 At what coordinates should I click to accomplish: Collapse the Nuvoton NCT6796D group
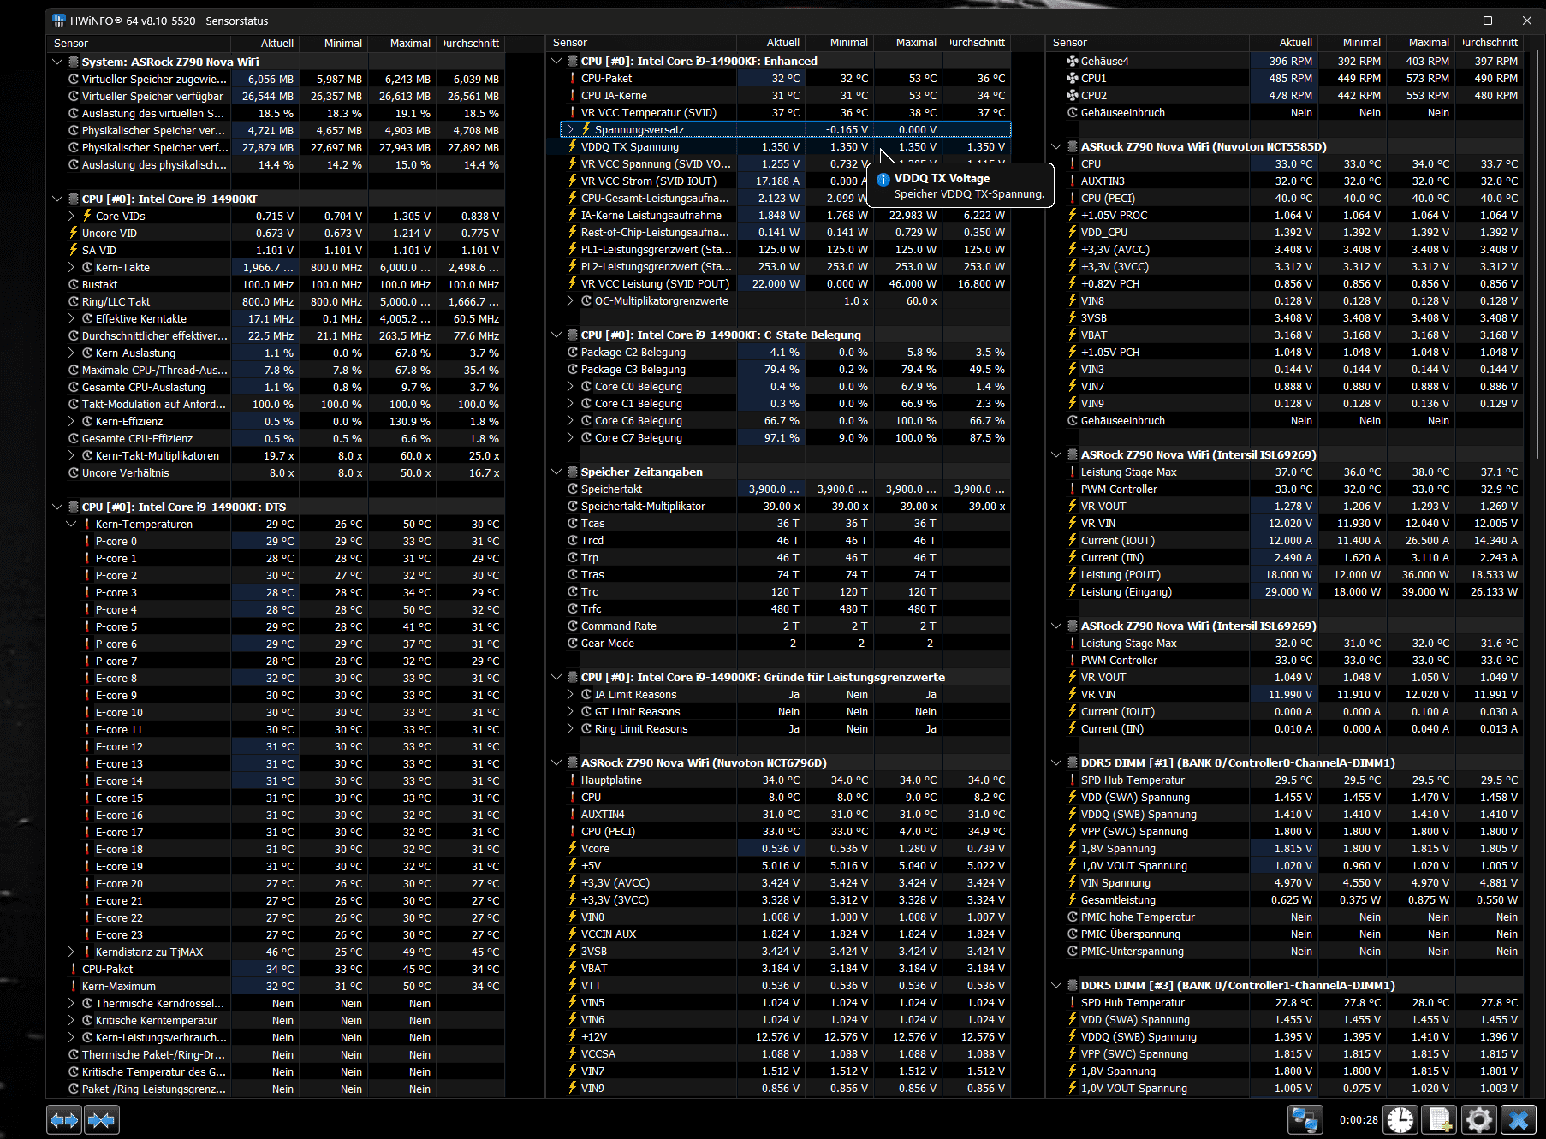click(556, 763)
